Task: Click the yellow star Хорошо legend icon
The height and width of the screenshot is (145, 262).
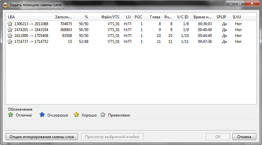Action: 76,115
